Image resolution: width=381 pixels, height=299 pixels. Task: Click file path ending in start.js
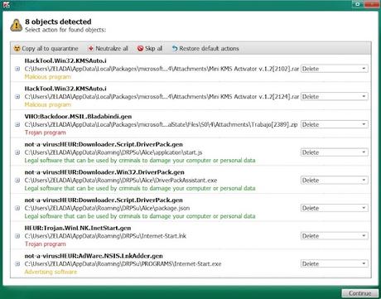point(113,152)
